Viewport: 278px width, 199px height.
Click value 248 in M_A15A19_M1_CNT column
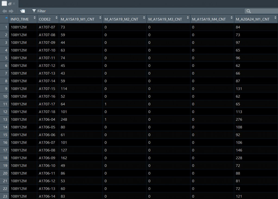pos(64,119)
